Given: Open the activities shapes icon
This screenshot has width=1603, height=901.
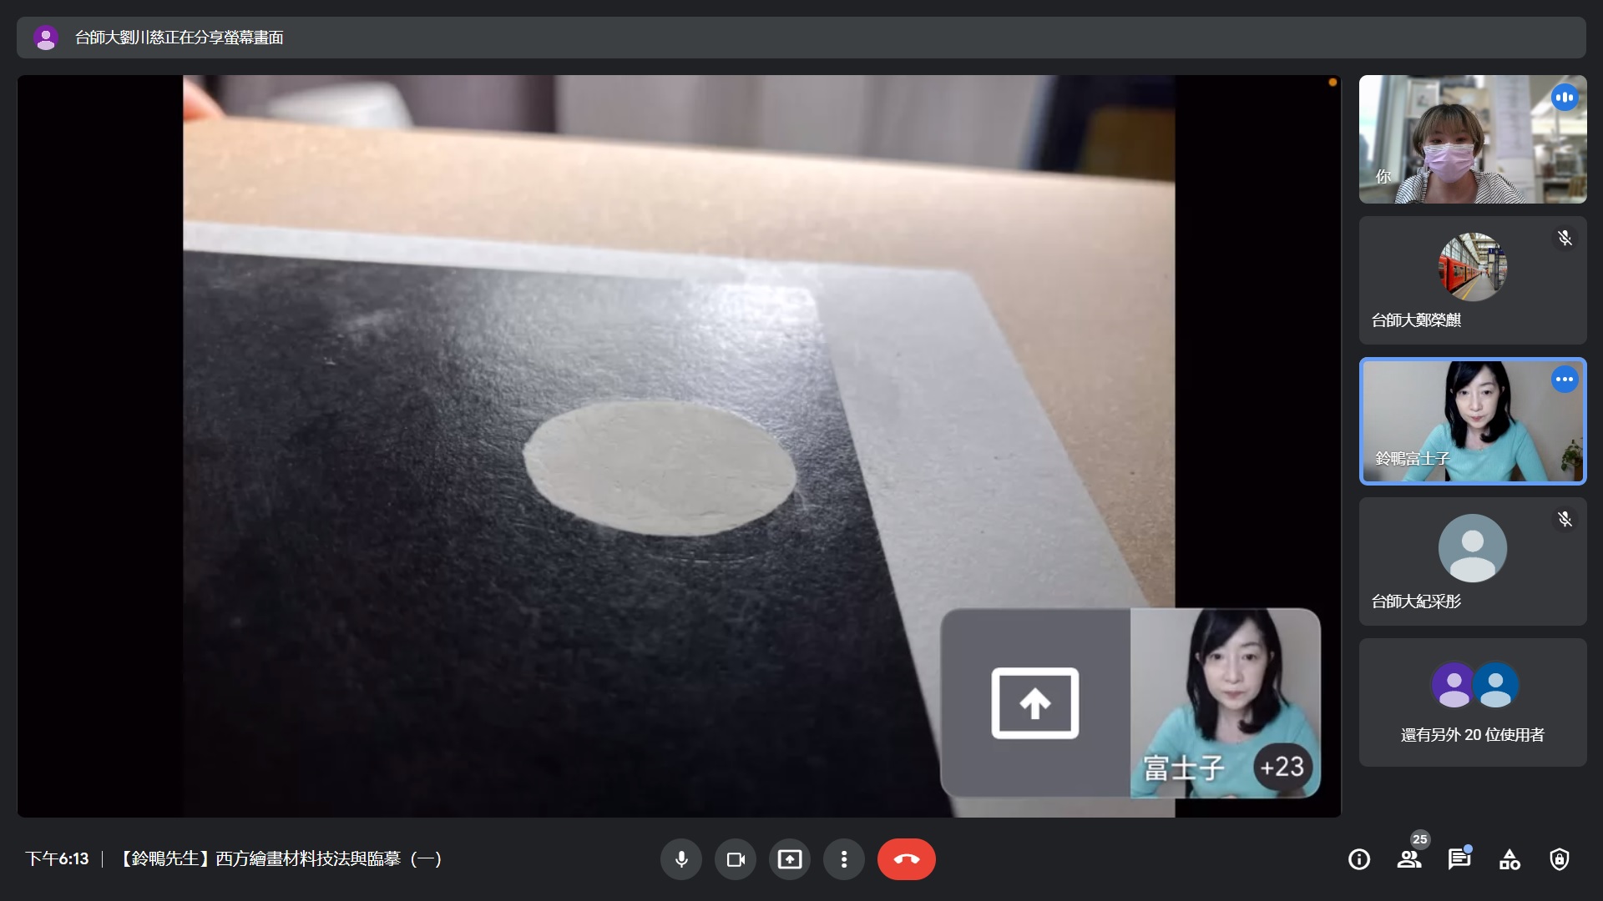Looking at the screenshot, I should point(1509,859).
